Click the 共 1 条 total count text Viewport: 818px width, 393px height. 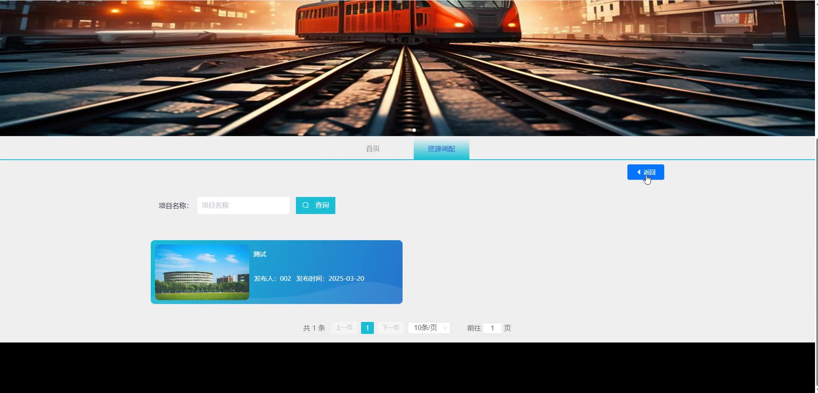click(314, 328)
